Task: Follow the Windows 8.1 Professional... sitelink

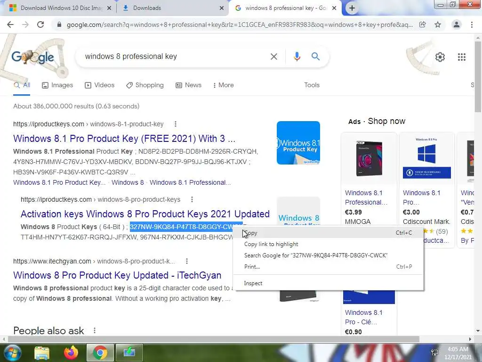Action: tap(190, 182)
